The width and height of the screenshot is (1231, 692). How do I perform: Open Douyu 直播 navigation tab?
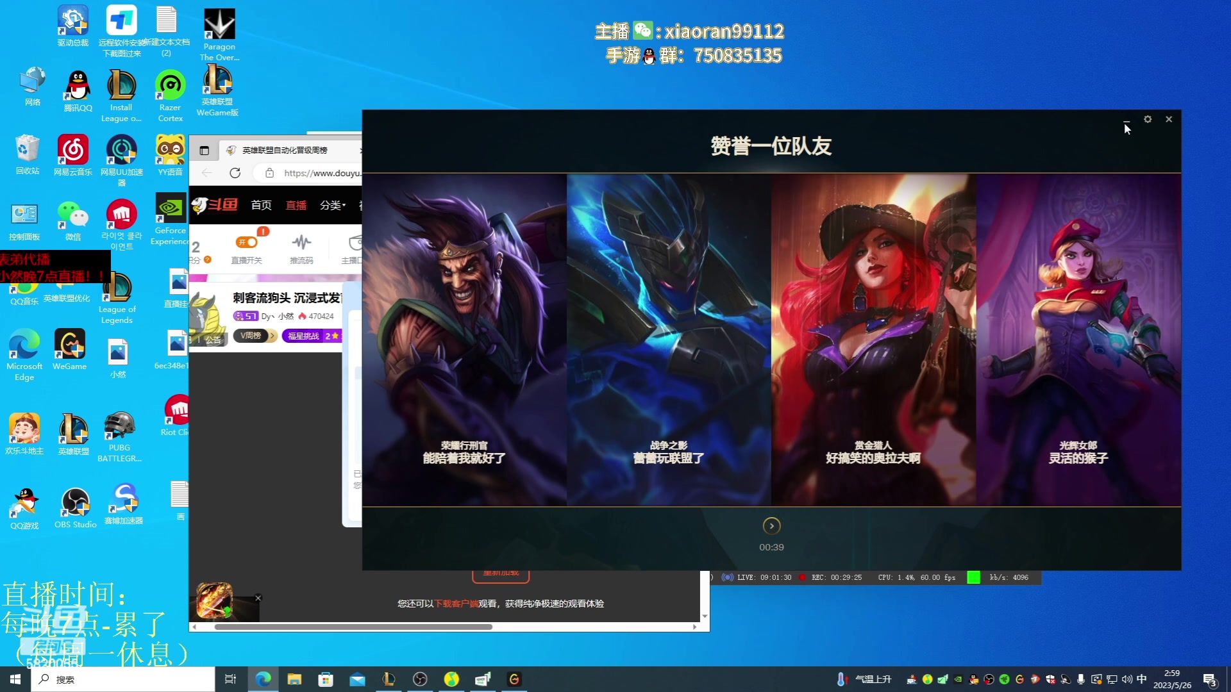click(296, 205)
